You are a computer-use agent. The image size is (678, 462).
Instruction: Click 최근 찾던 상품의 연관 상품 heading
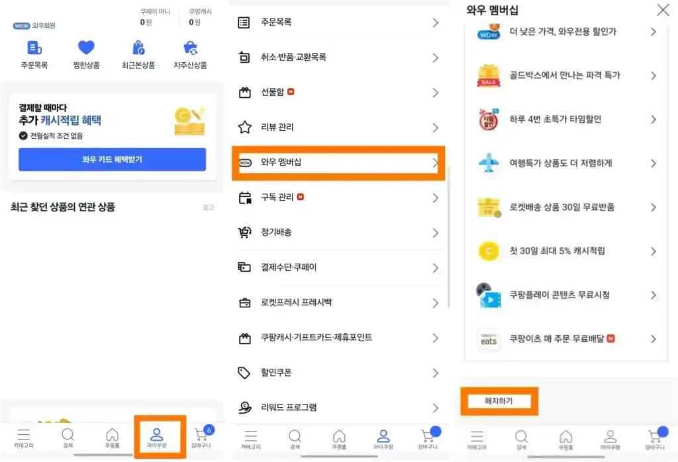tap(63, 208)
